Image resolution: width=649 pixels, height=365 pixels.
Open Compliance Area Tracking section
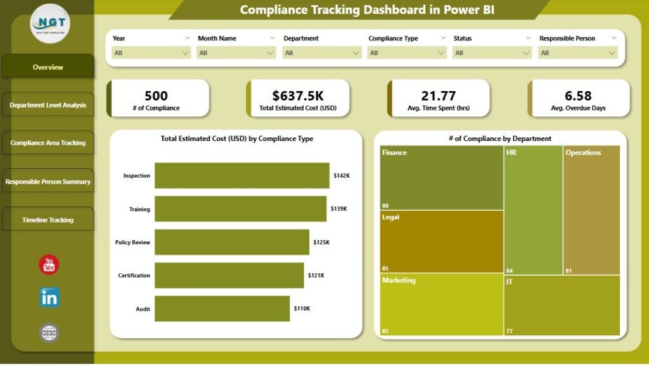pos(48,142)
